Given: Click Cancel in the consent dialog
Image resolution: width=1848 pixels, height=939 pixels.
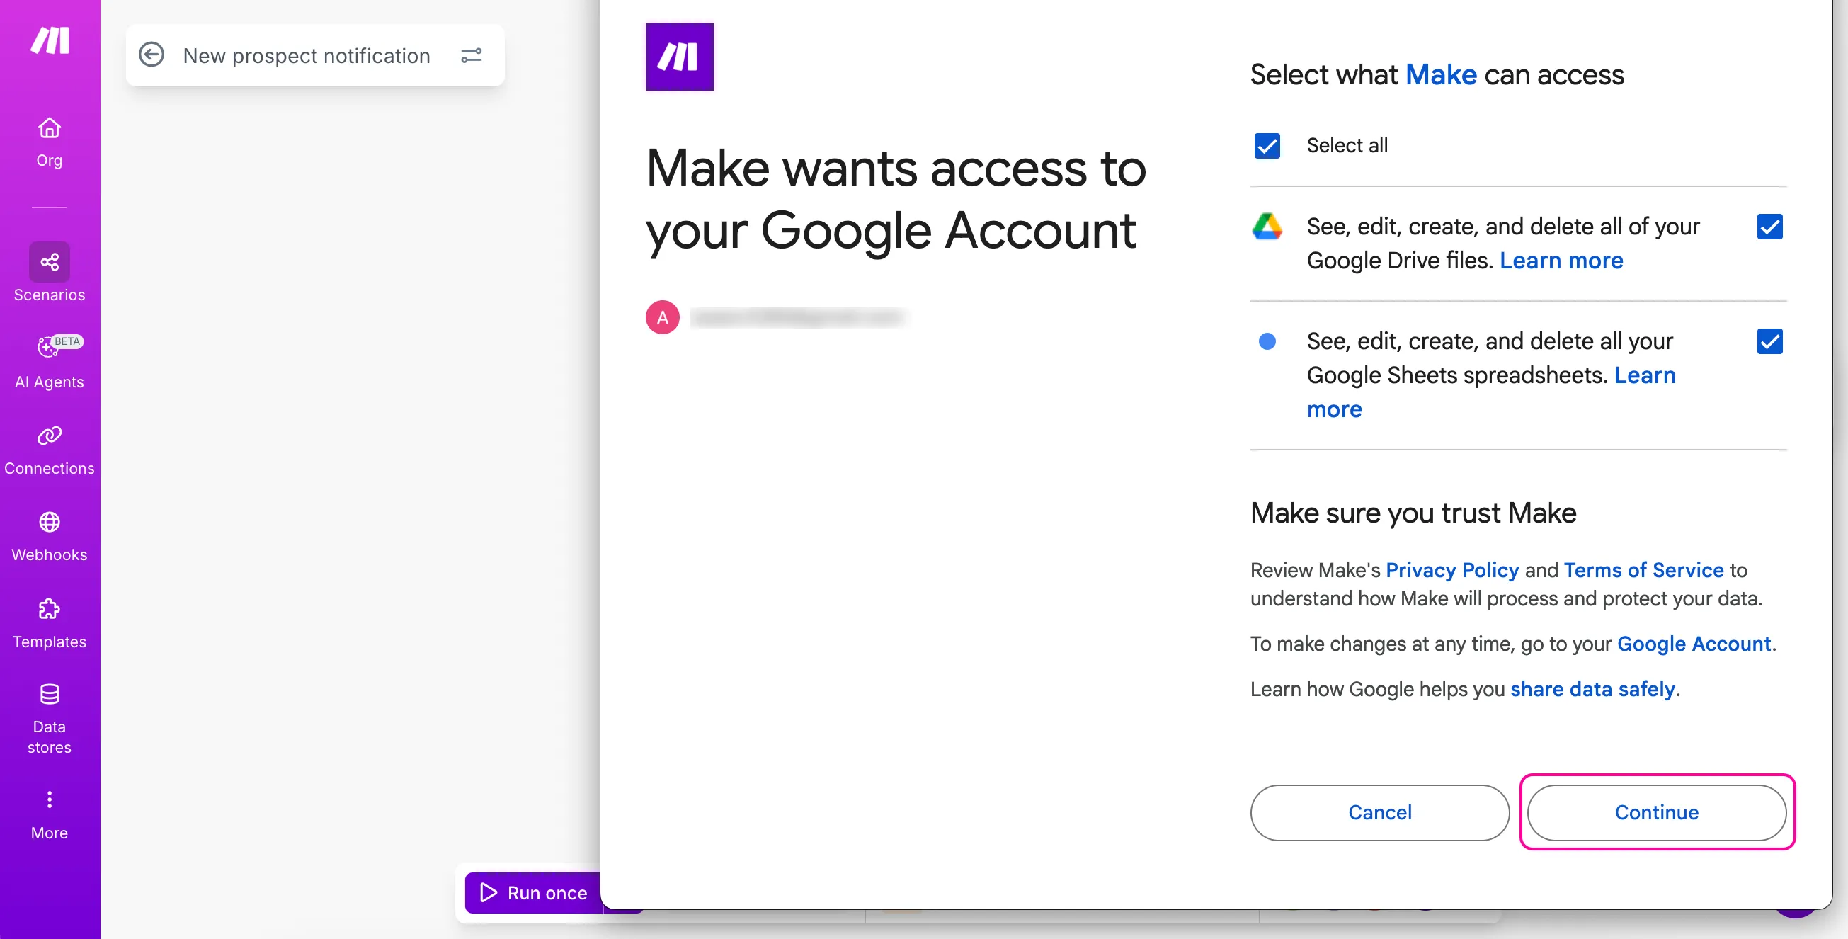Looking at the screenshot, I should tap(1379, 813).
